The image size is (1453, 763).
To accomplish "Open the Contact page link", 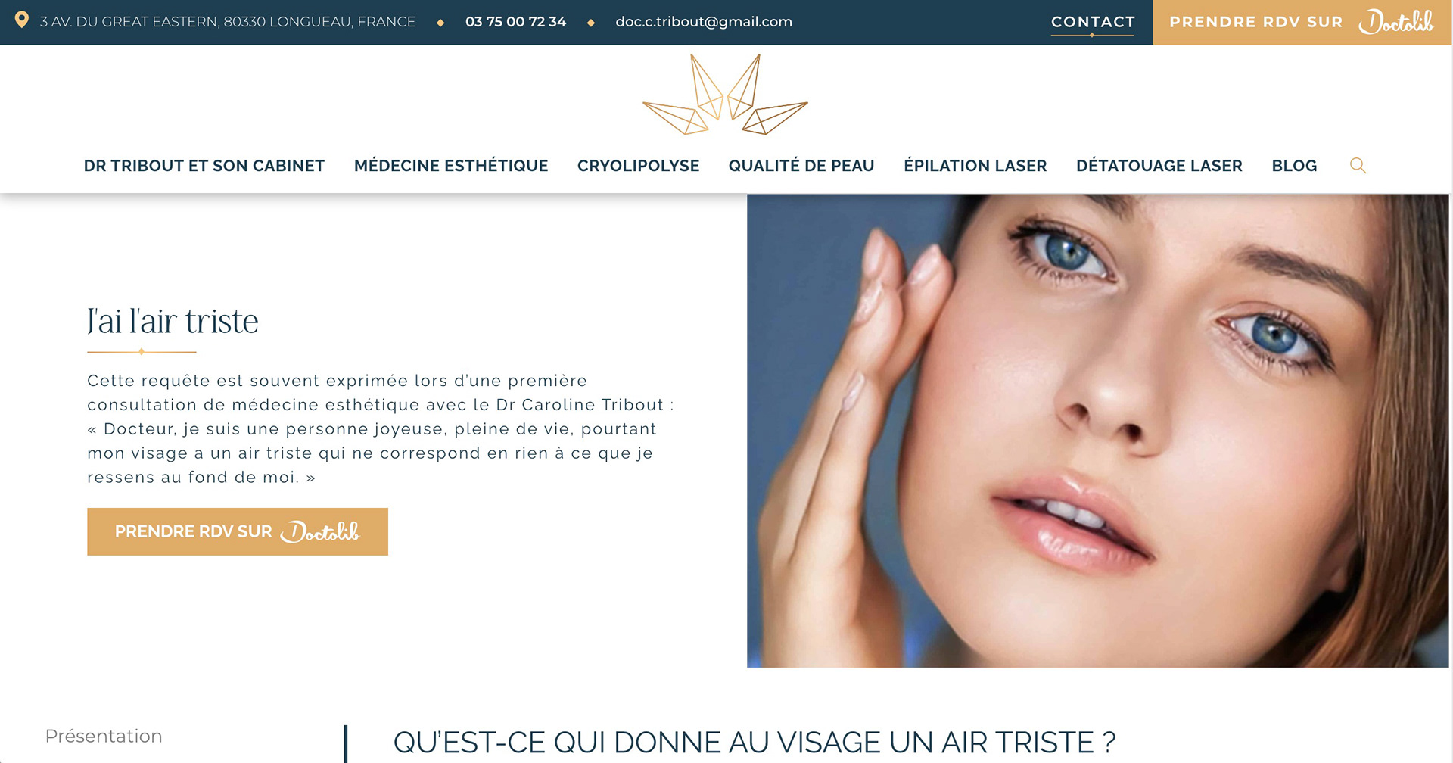I will (x=1093, y=22).
